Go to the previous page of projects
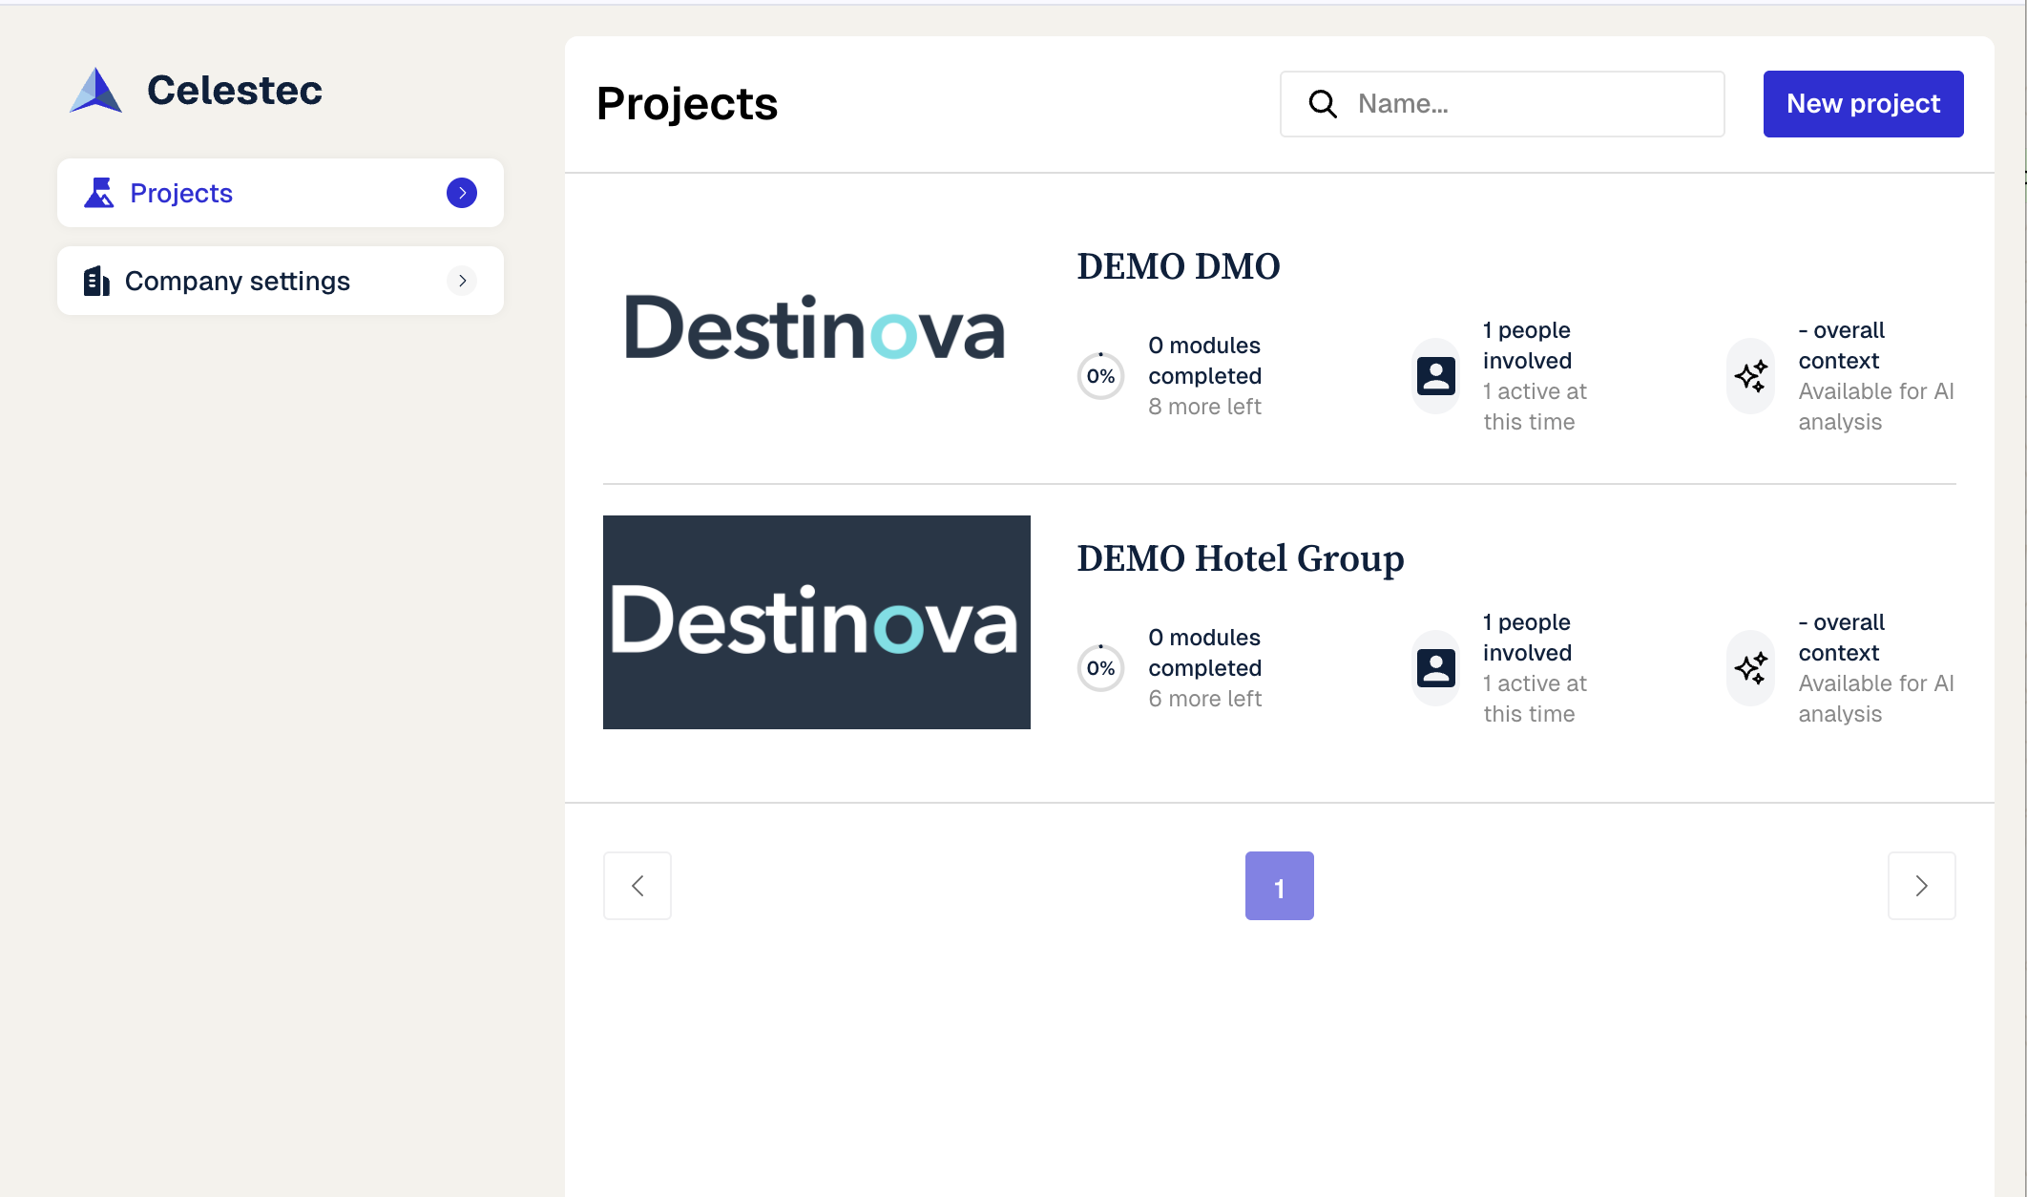Screen dimensions: 2027x1197 (637, 886)
